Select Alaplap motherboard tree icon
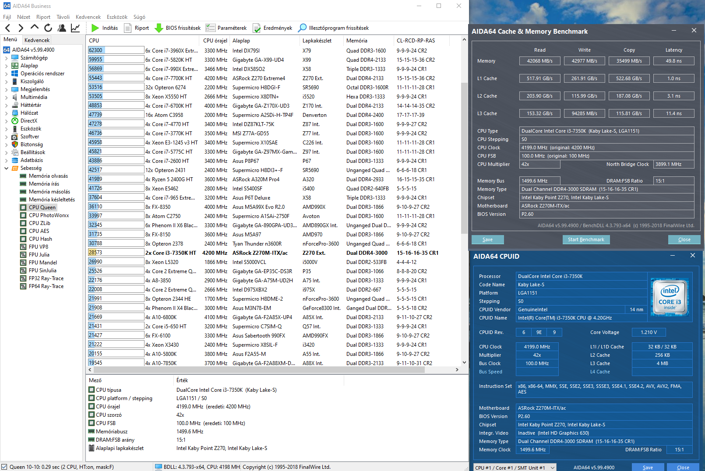Viewport: 705px width, 471px height. tap(15, 66)
